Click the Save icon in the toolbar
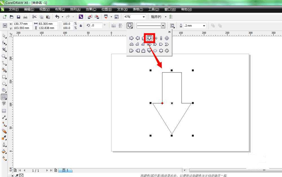 (18, 17)
